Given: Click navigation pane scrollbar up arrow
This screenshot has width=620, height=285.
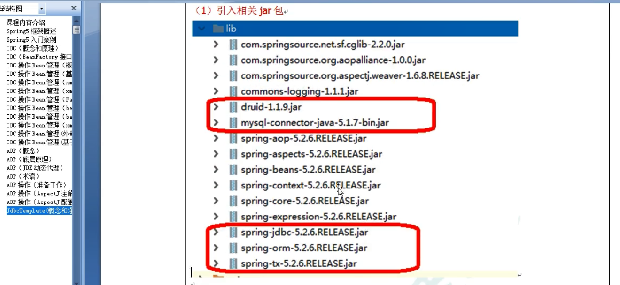Looking at the screenshot, I should click(x=76, y=20).
